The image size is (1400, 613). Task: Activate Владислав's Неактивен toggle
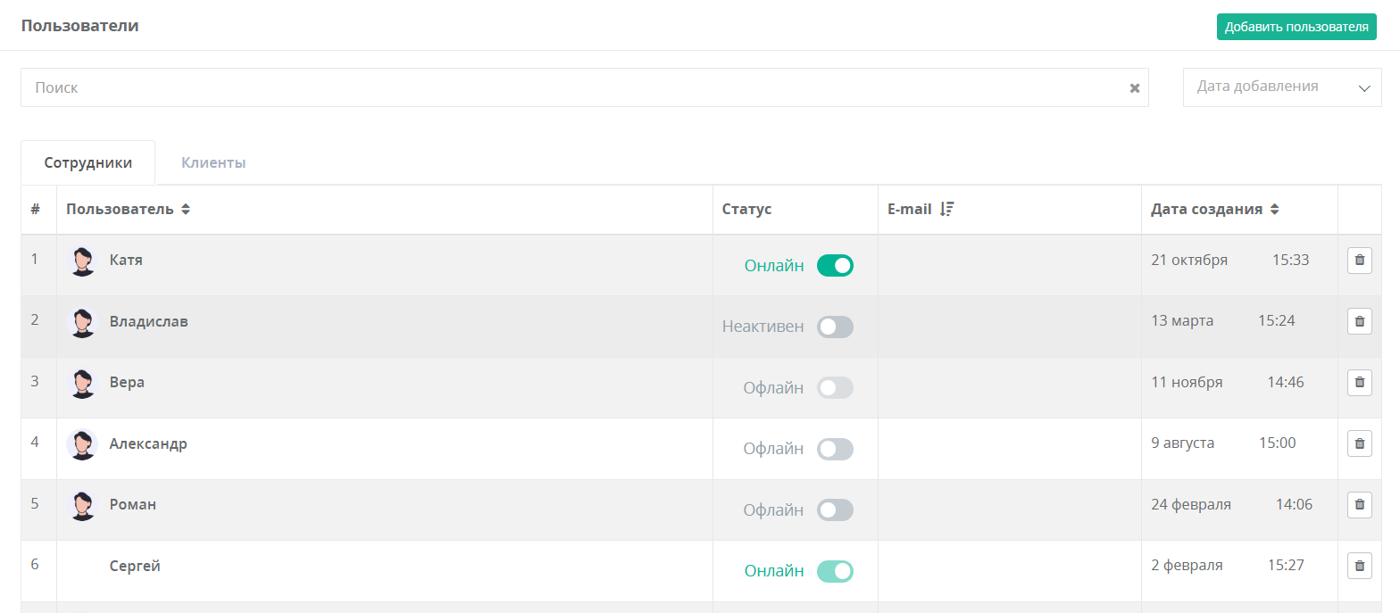coord(835,327)
